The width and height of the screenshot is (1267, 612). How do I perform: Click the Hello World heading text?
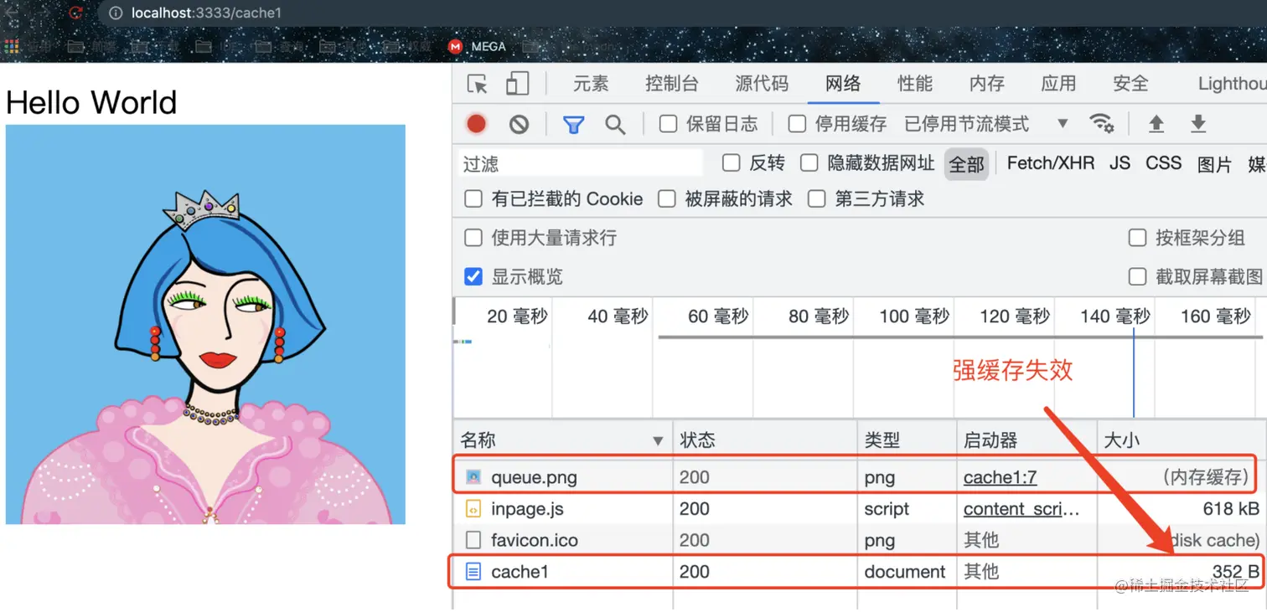tap(91, 103)
